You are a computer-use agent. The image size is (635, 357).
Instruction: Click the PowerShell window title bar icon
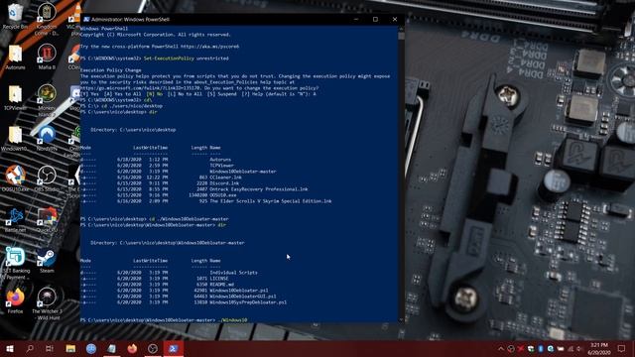(86, 19)
